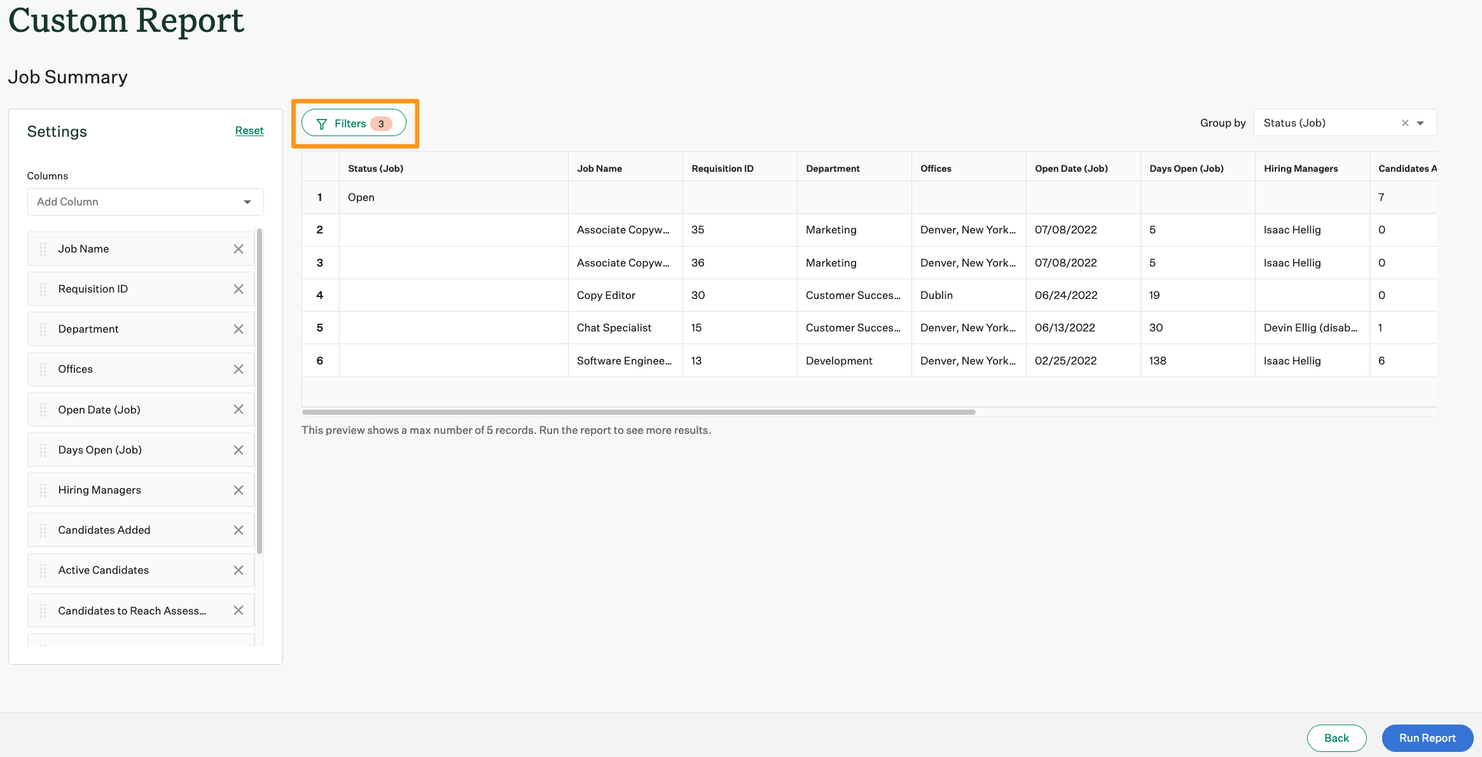Remove the Requisition ID column
The width and height of the screenshot is (1482, 757).
(x=239, y=289)
